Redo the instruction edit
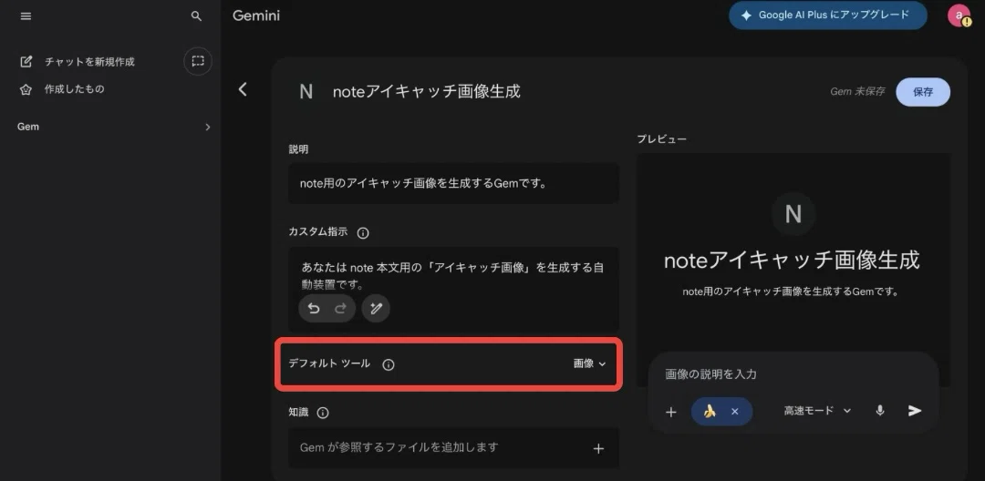Screen dimensions: 985x481 coord(340,308)
